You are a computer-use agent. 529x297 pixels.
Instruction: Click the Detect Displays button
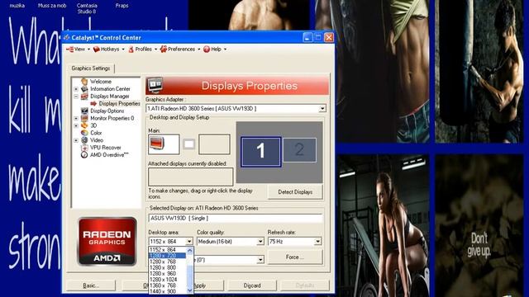(x=295, y=192)
